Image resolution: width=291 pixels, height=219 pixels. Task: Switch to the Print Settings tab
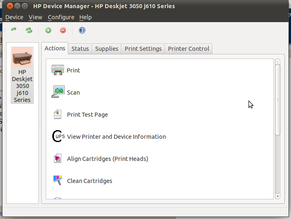point(143,49)
